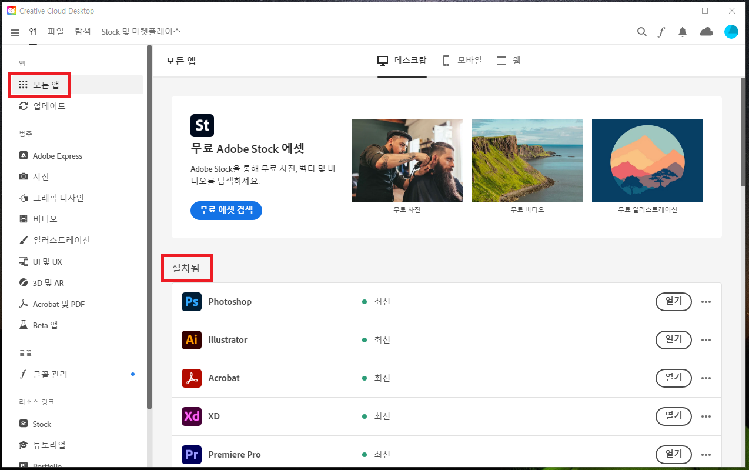The height and width of the screenshot is (470, 749).
Task: Open 일러스트레이션 category
Action: [76, 240]
